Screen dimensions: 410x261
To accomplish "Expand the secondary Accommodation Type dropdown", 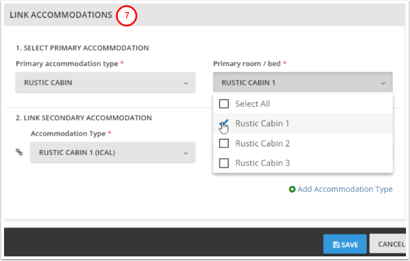I will click(x=112, y=153).
